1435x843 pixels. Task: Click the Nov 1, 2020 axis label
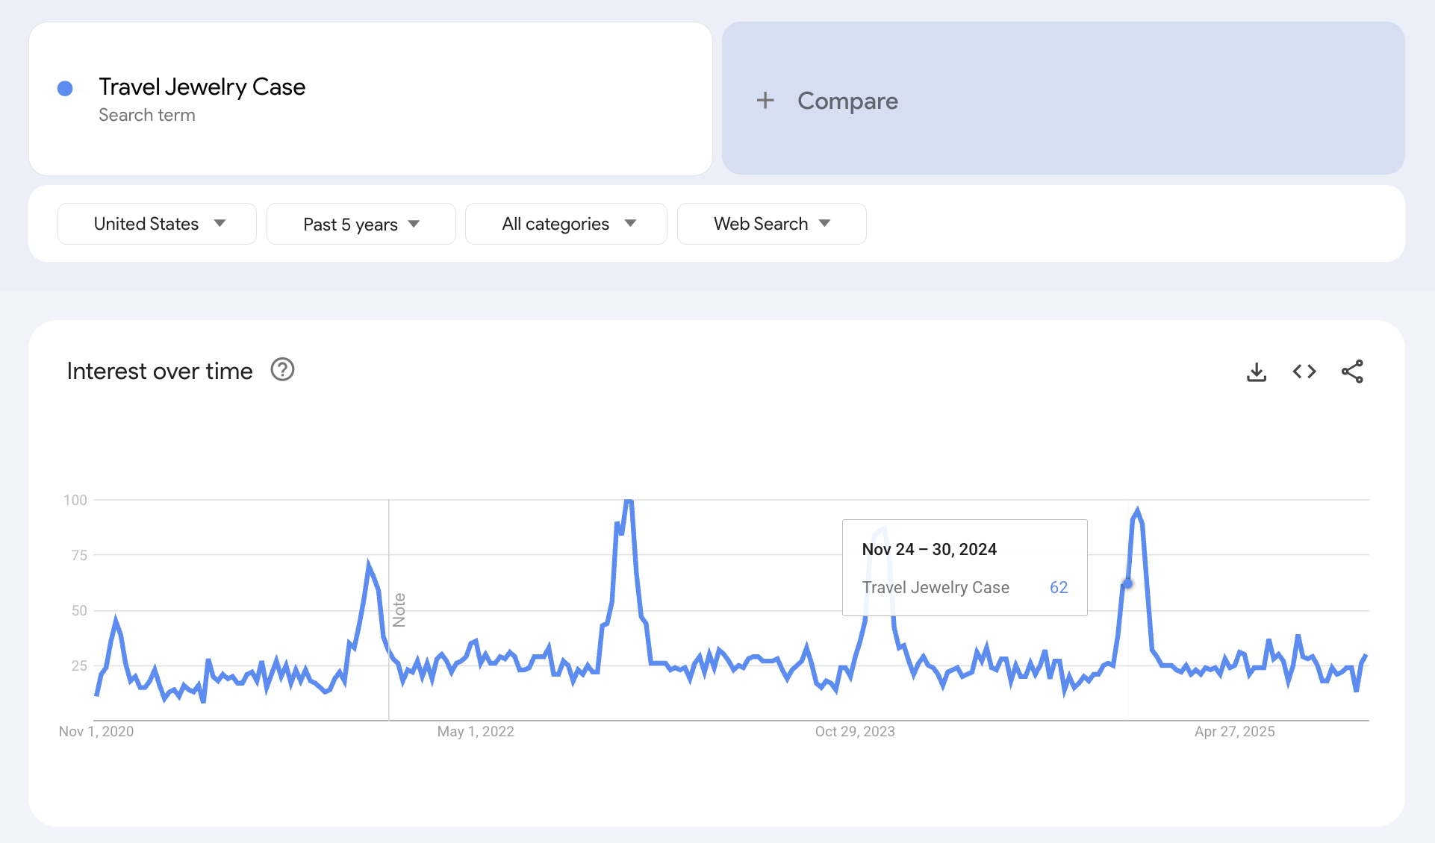point(96,732)
